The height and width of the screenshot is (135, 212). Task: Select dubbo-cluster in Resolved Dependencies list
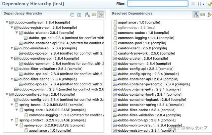coord(140,59)
